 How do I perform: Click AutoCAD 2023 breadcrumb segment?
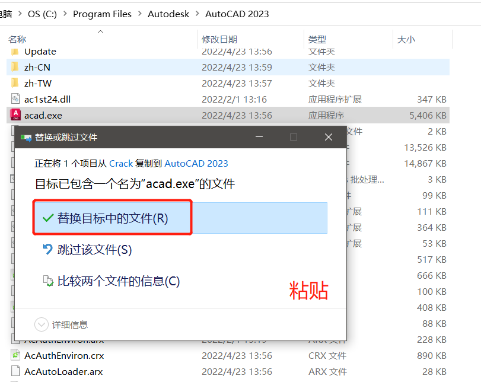coord(237,14)
